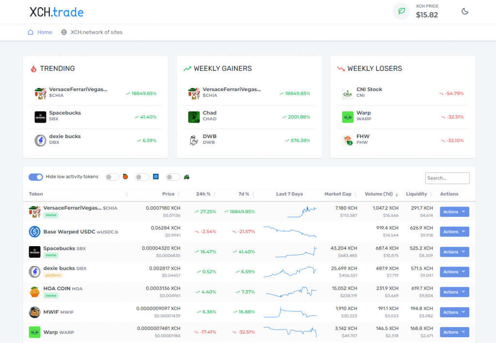Open the Actions dropdown for Spacebucks
The image size is (496, 343).
454,251
